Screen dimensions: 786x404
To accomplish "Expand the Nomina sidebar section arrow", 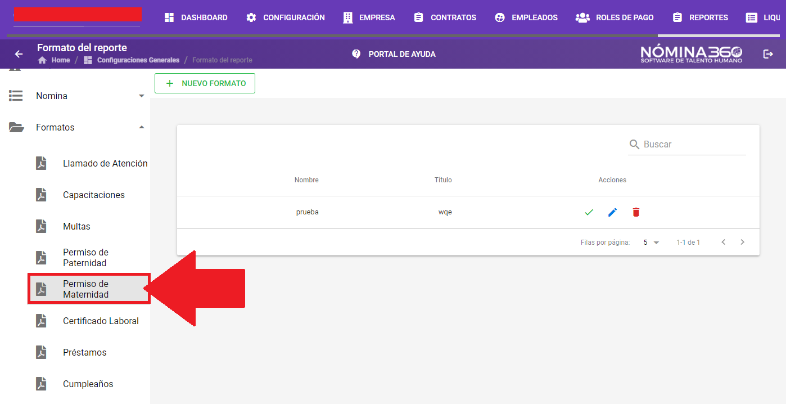I will point(142,96).
